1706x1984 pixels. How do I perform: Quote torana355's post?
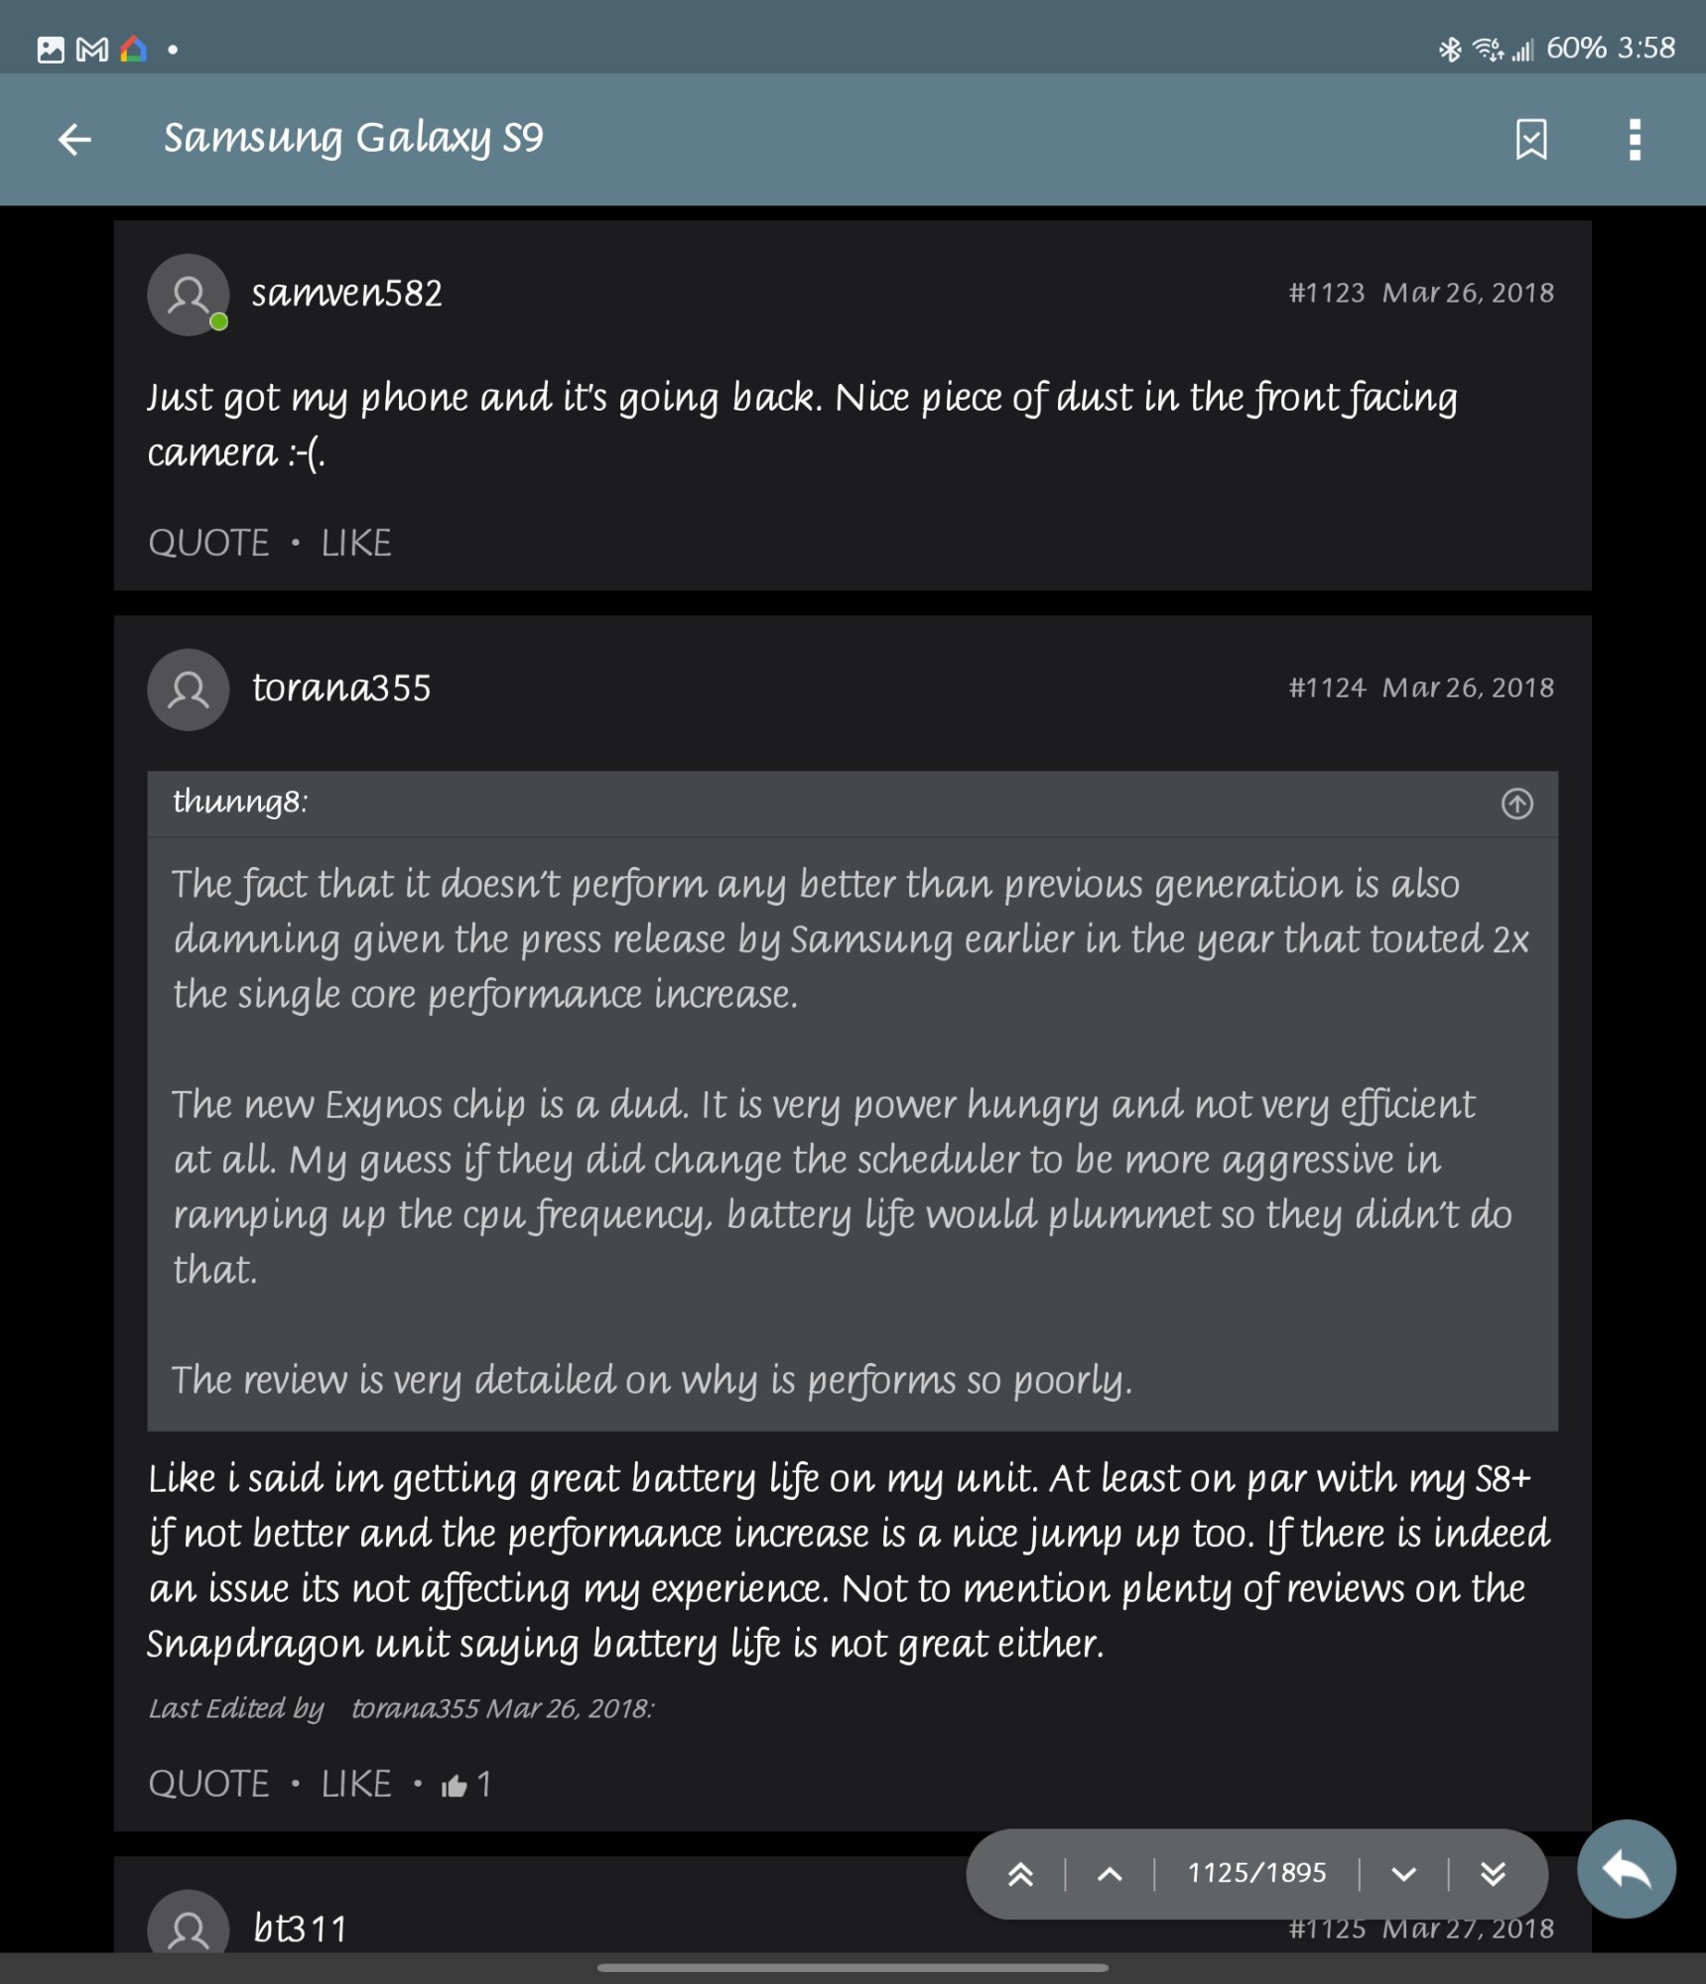point(208,1785)
